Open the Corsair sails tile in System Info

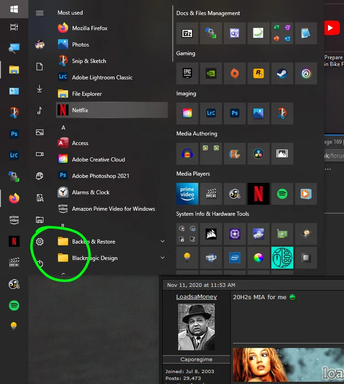pos(211,234)
